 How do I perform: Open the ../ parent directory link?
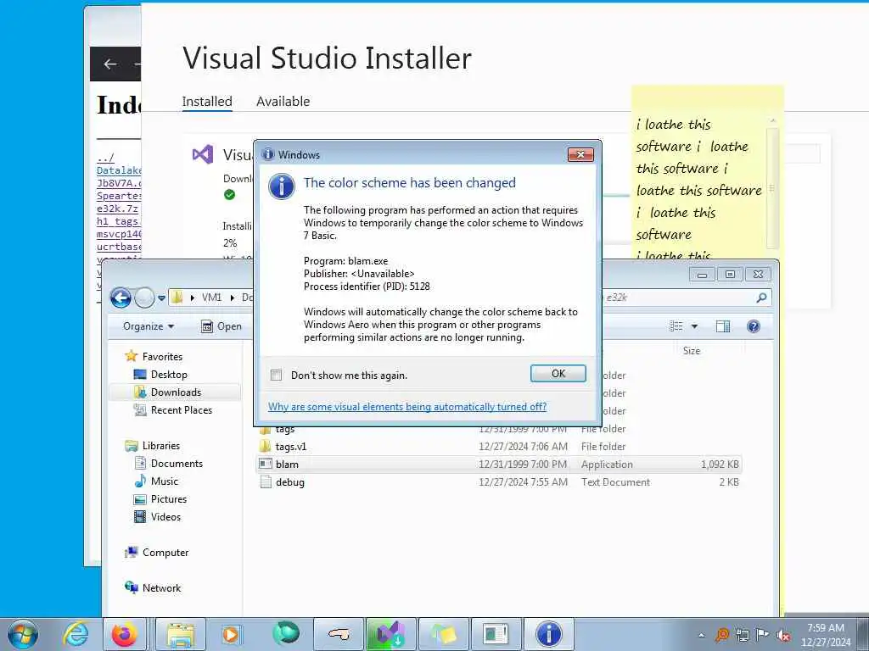105,157
